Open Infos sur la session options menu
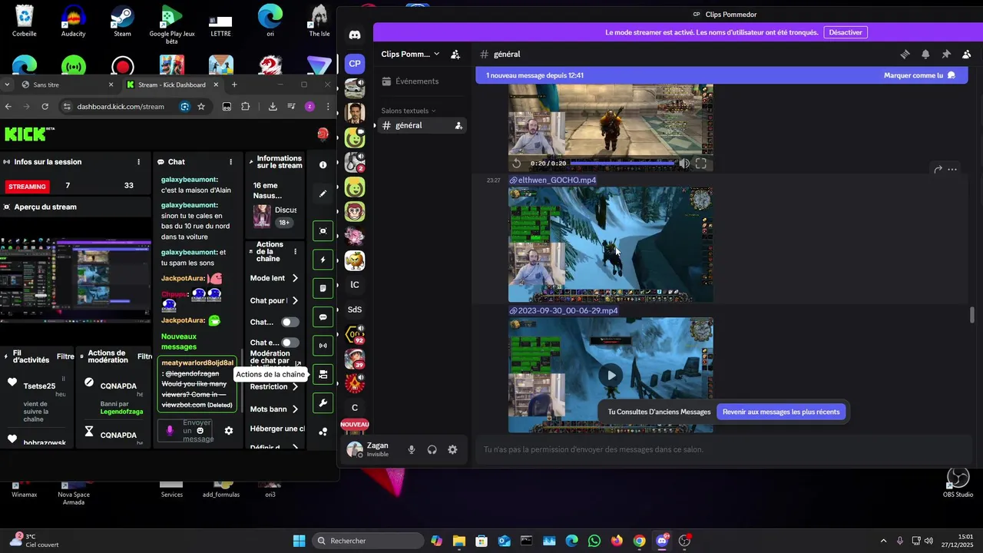 [139, 162]
